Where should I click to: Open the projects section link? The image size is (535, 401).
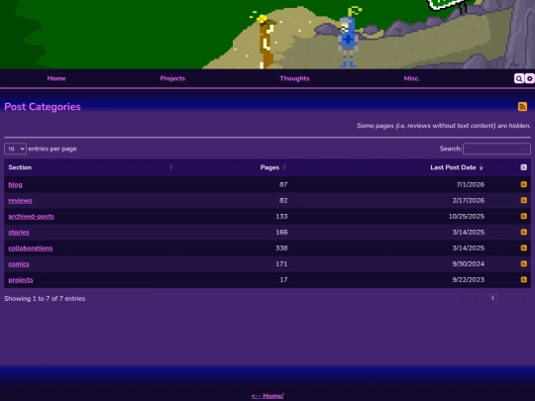pyautogui.click(x=21, y=279)
